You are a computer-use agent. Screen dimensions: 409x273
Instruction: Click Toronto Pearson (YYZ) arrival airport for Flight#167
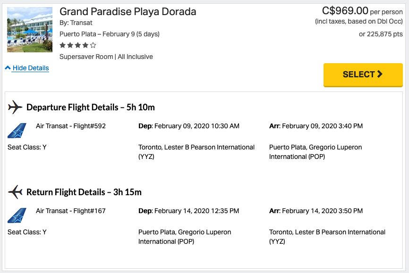pyautogui.click(x=327, y=237)
